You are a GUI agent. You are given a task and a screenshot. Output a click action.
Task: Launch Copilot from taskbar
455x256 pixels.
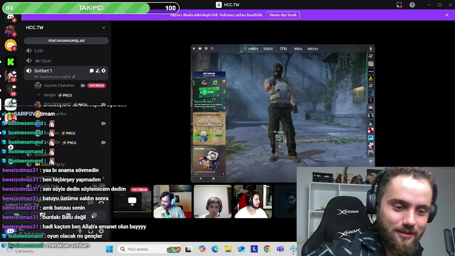pos(202,249)
